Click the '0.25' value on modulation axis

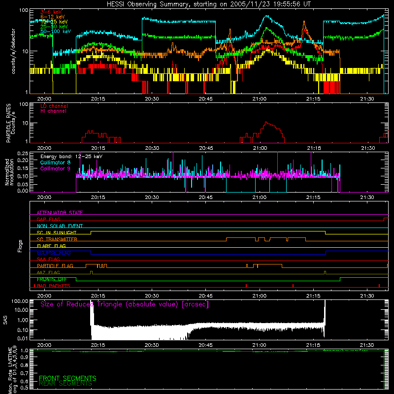pyautogui.click(x=23, y=154)
